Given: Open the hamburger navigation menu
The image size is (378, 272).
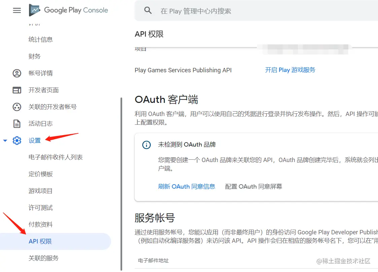Looking at the screenshot, I should coord(17,10).
